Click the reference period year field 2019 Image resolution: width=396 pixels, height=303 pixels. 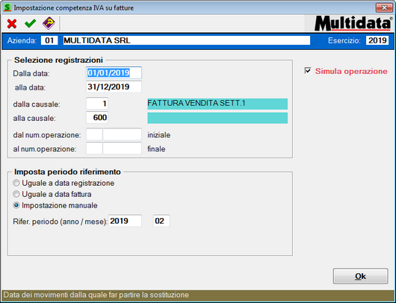[x=126, y=221]
